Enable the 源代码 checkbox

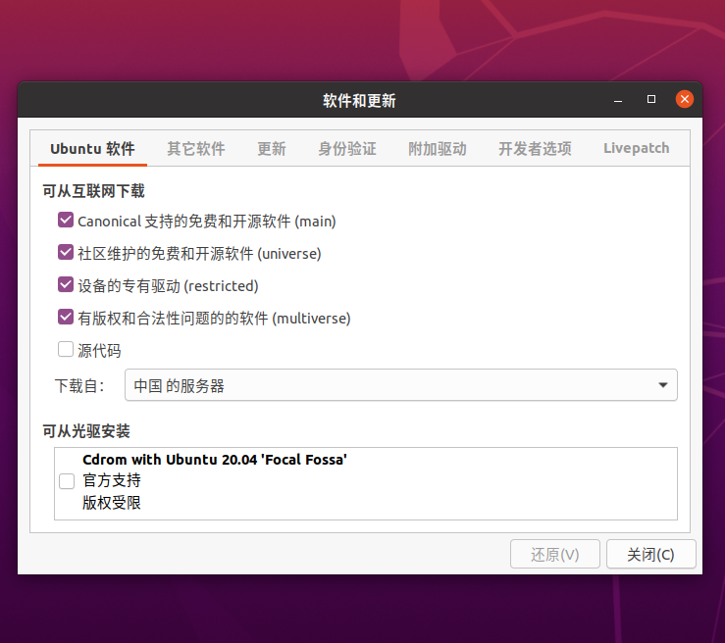click(x=66, y=350)
